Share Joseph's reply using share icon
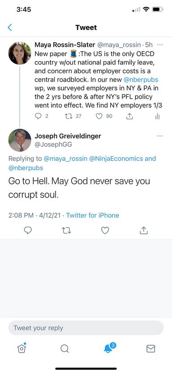 [x=144, y=230]
